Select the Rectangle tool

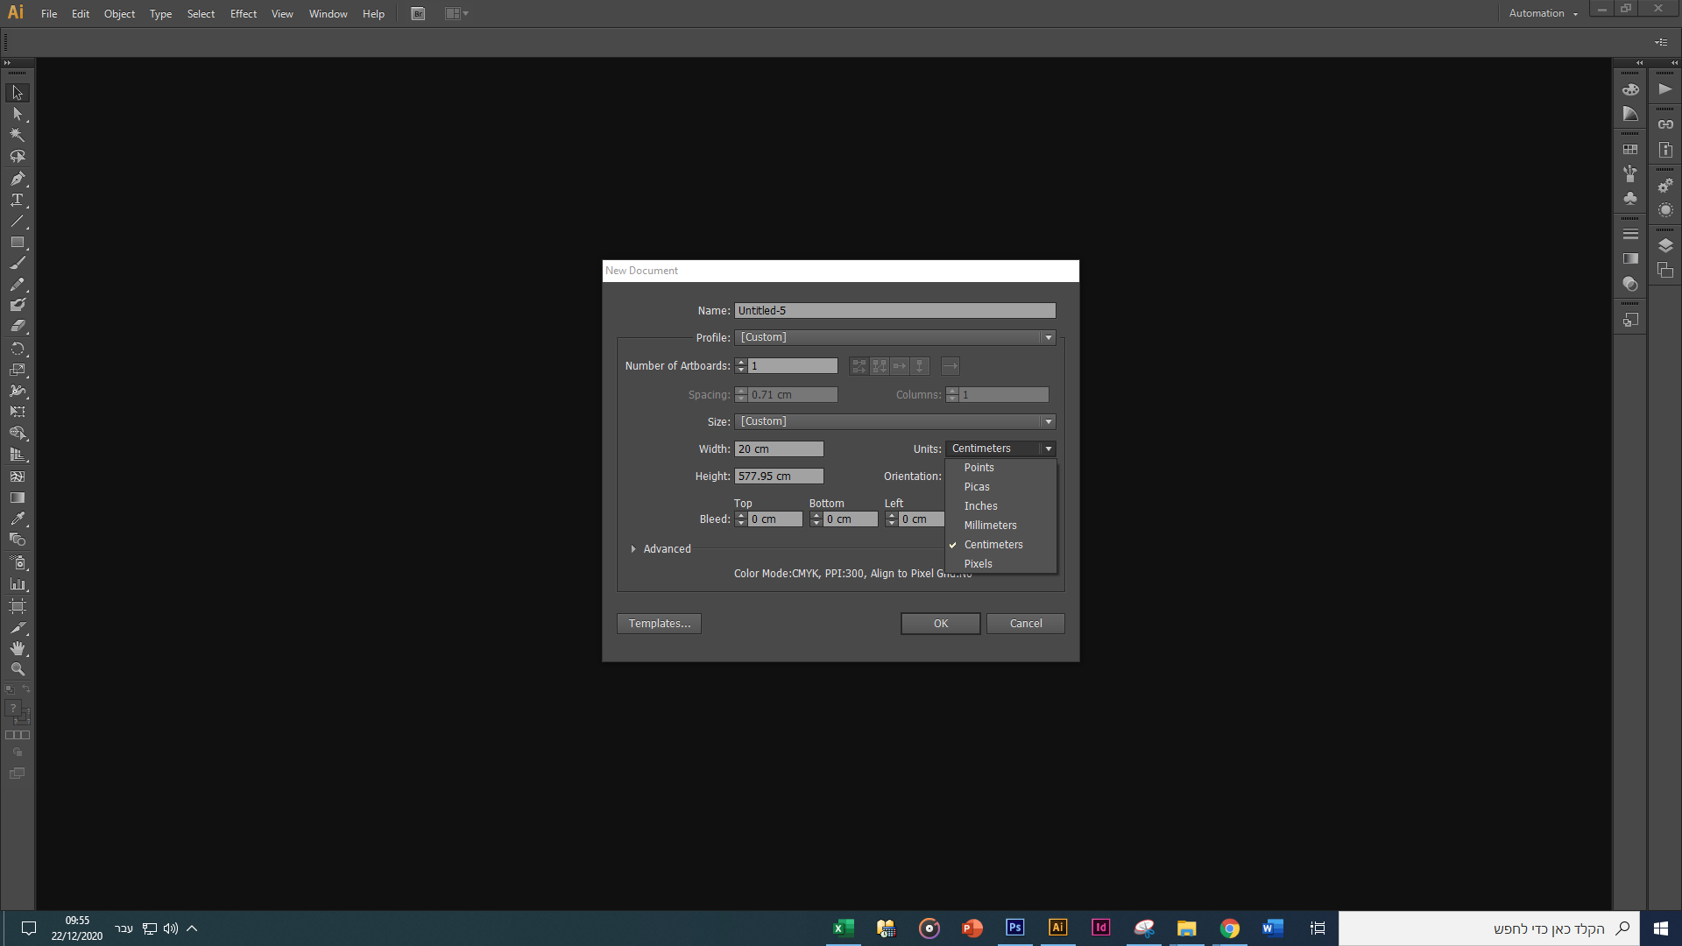pyautogui.click(x=17, y=242)
